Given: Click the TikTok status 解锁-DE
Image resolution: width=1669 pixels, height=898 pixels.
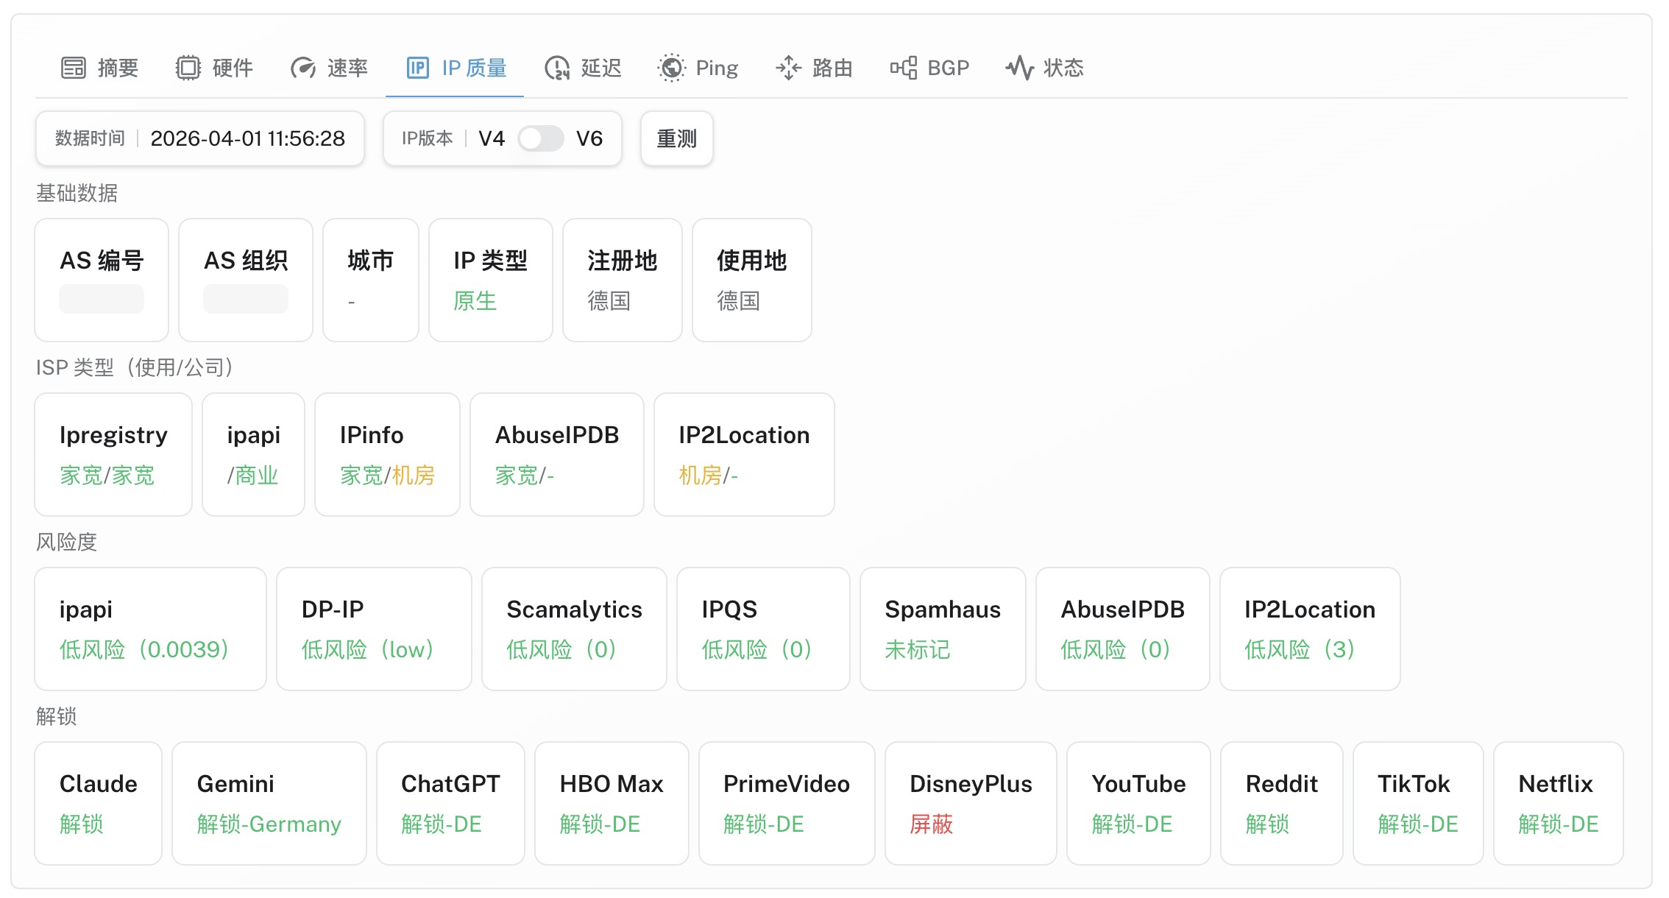Looking at the screenshot, I should click(x=1418, y=824).
